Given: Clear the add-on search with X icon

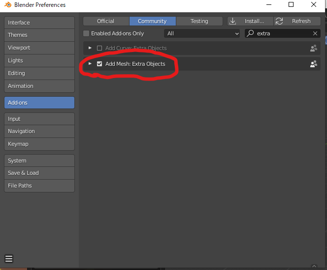Looking at the screenshot, I should tap(315, 33).
